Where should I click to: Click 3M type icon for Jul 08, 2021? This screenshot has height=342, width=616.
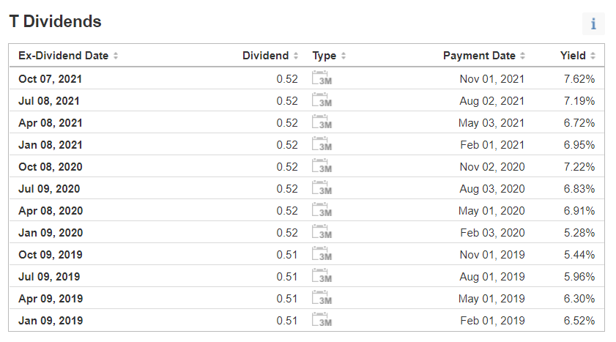click(322, 100)
